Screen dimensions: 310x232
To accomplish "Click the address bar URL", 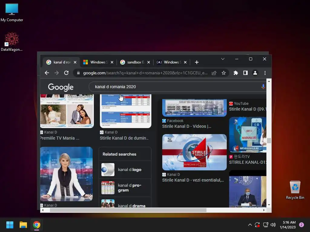I will click(145, 73).
